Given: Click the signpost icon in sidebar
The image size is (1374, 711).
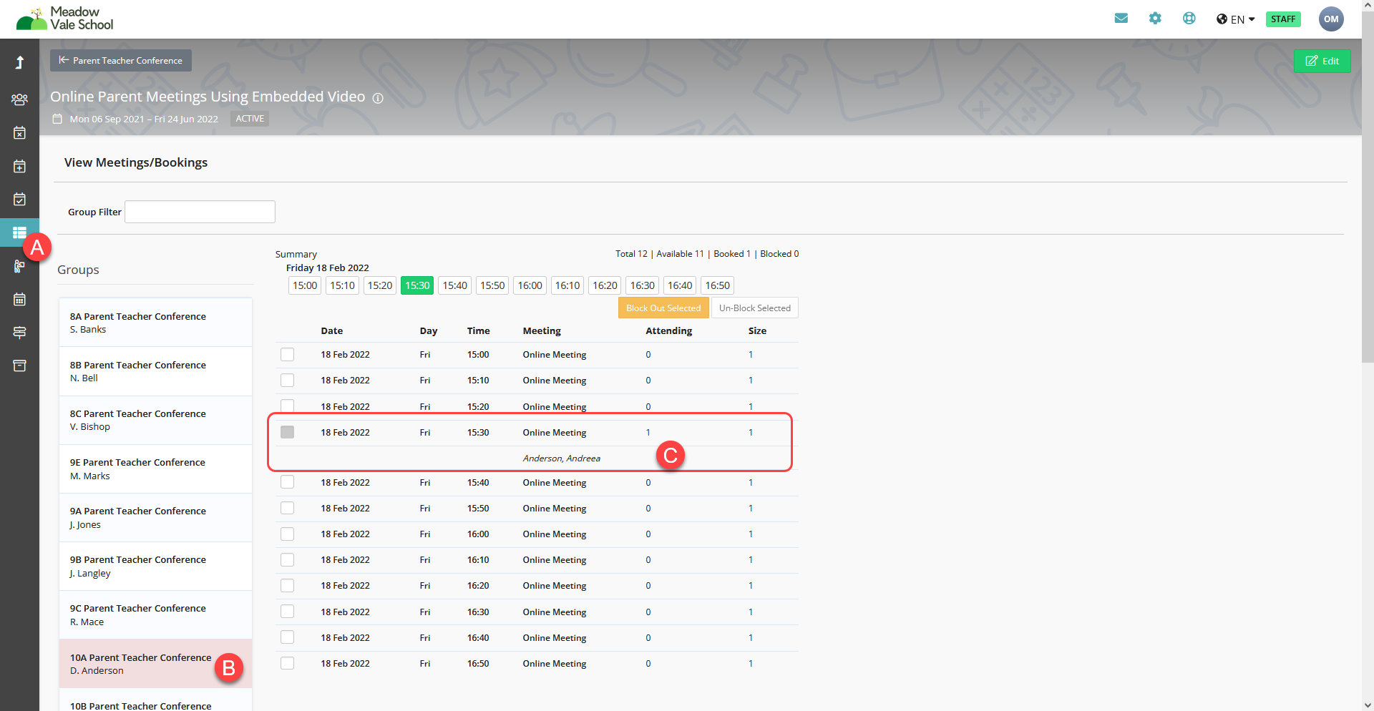Looking at the screenshot, I should point(19,333).
